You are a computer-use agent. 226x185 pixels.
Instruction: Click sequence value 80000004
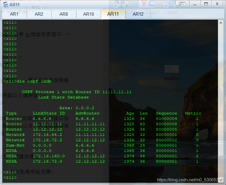pos(166,119)
